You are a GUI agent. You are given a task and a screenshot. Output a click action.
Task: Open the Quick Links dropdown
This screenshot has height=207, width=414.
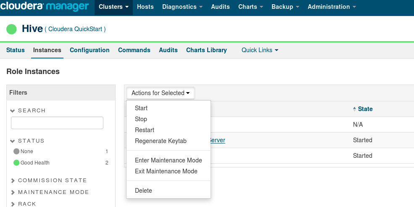tap(260, 50)
